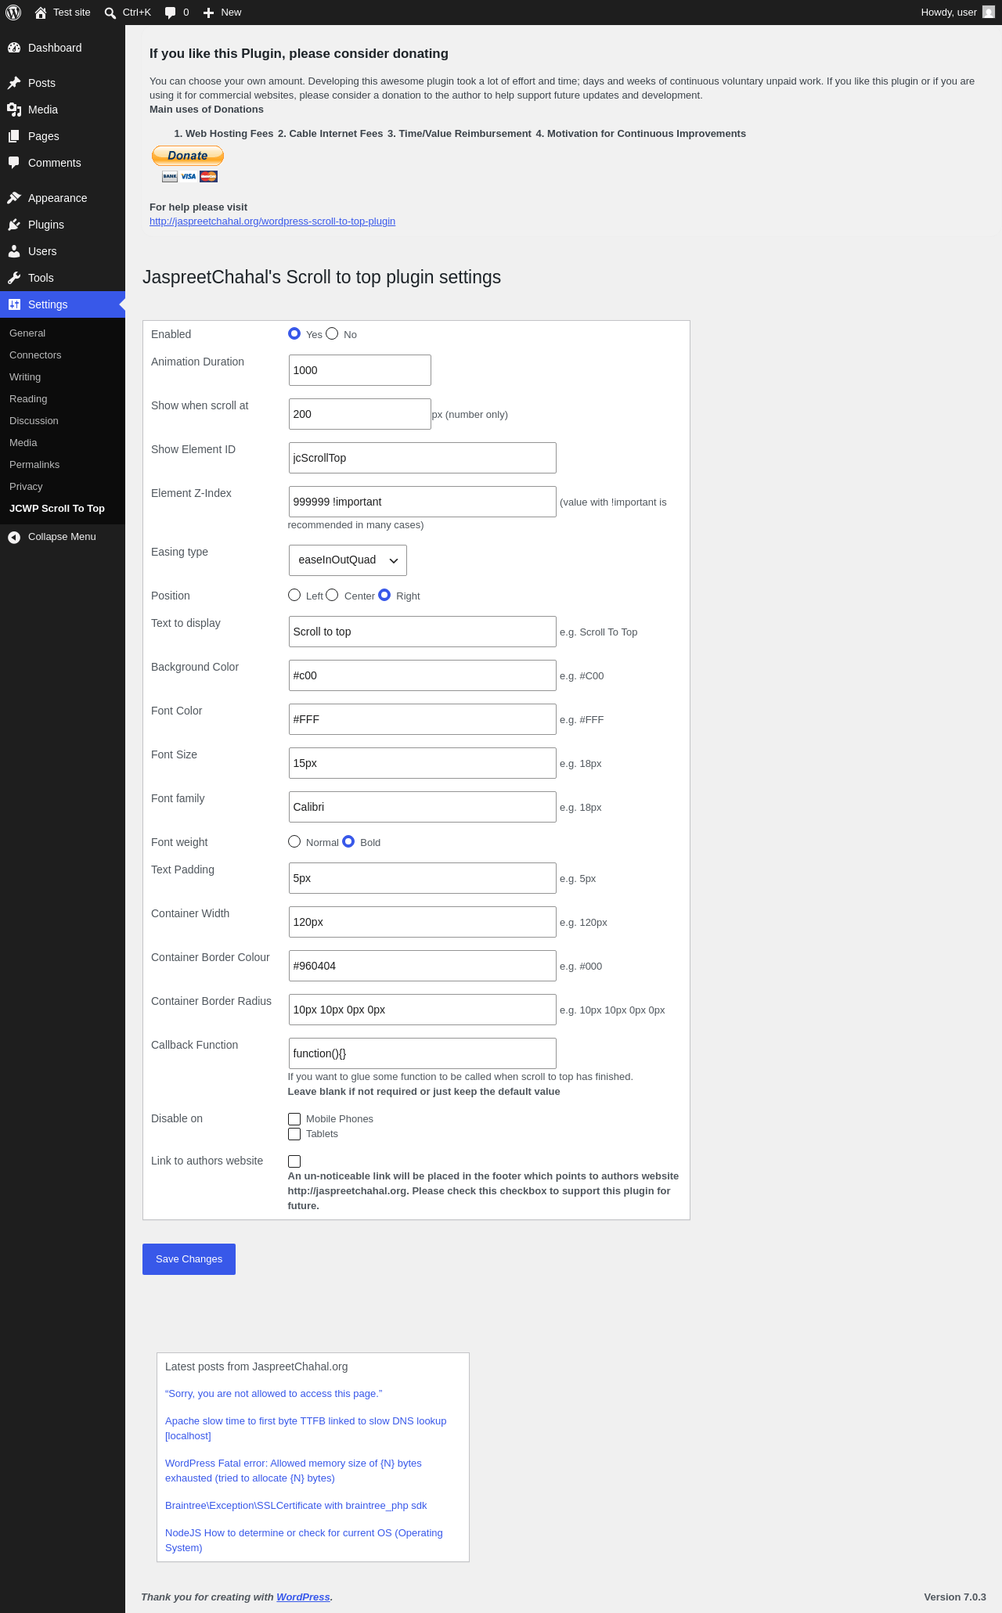Select Enabled No radio button
1002x1613 pixels.
pyautogui.click(x=332, y=333)
